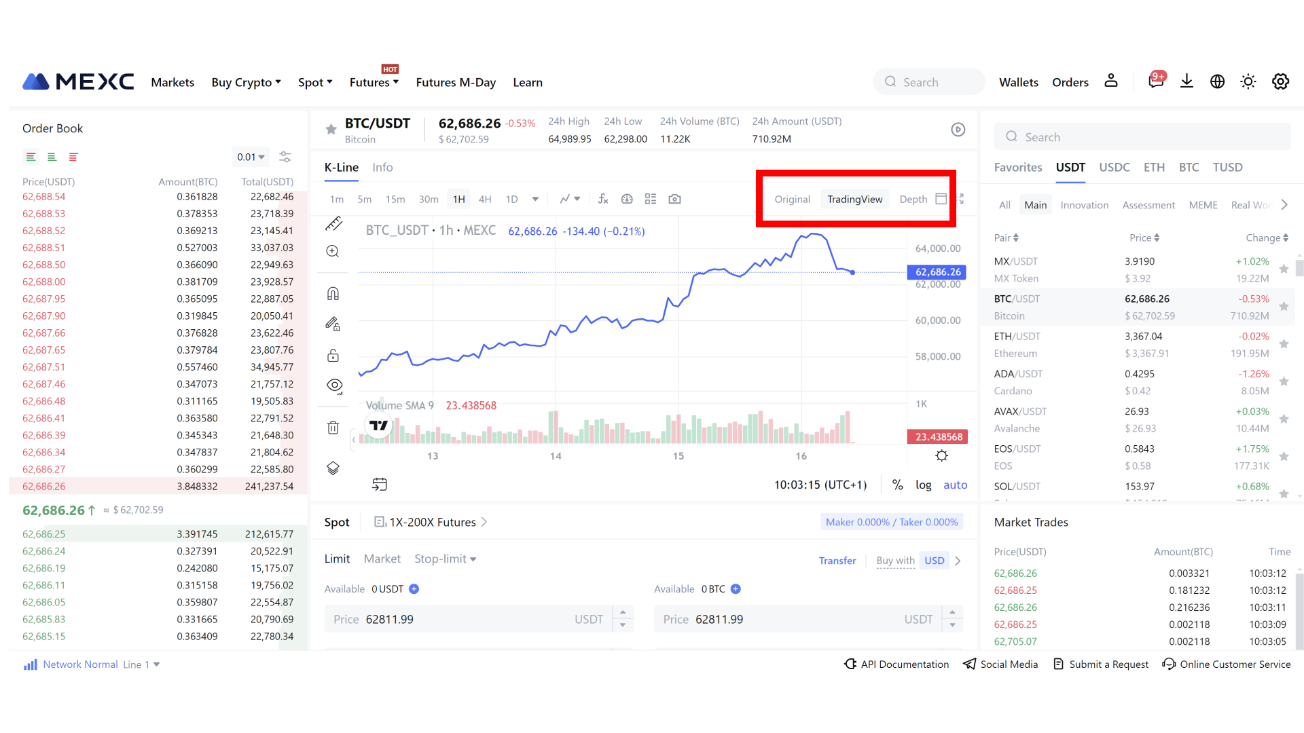Image resolution: width=1304 pixels, height=733 pixels.
Task: Click the Wallets link
Action: tap(1018, 82)
